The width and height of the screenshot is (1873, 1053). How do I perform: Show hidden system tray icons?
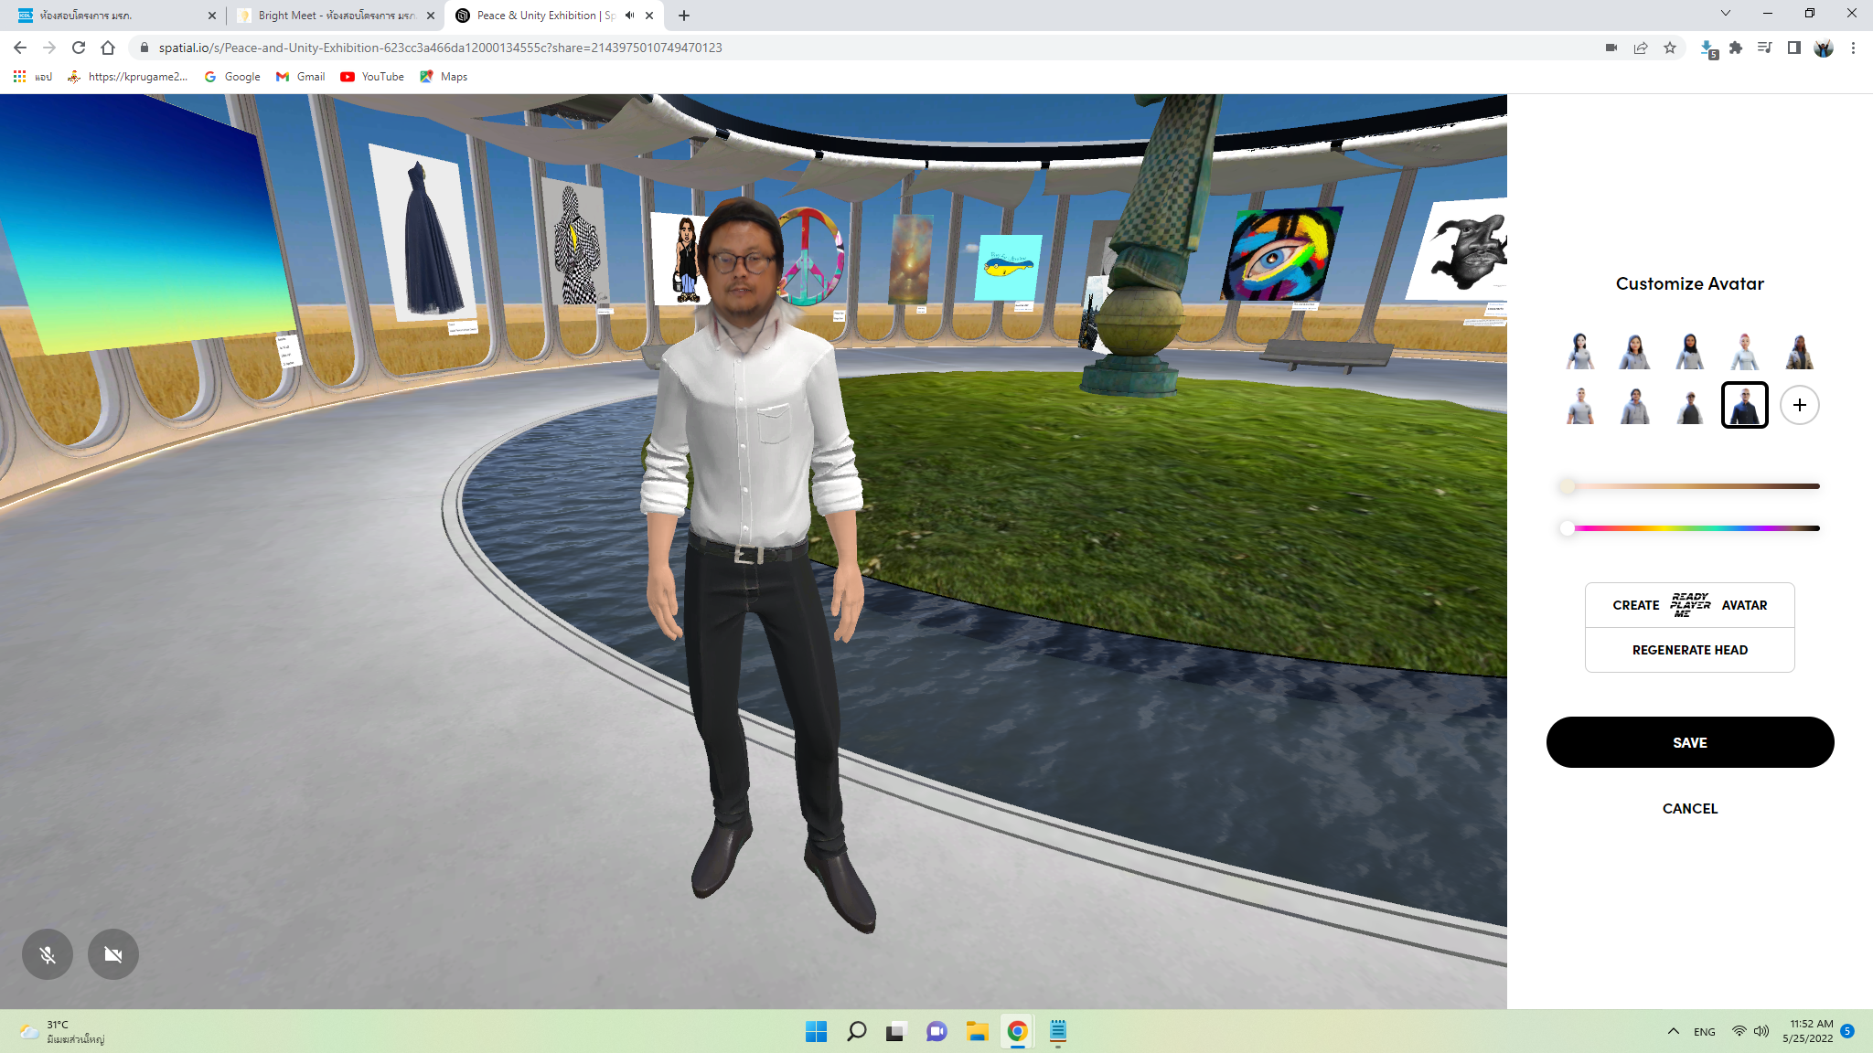tap(1673, 1031)
